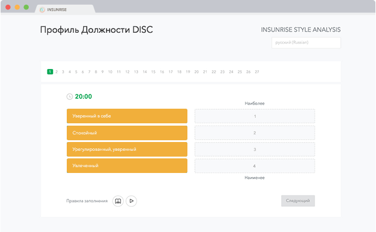Go to question page 16
Image resolution: width=376 pixels, height=232 pixels.
pos(162,72)
